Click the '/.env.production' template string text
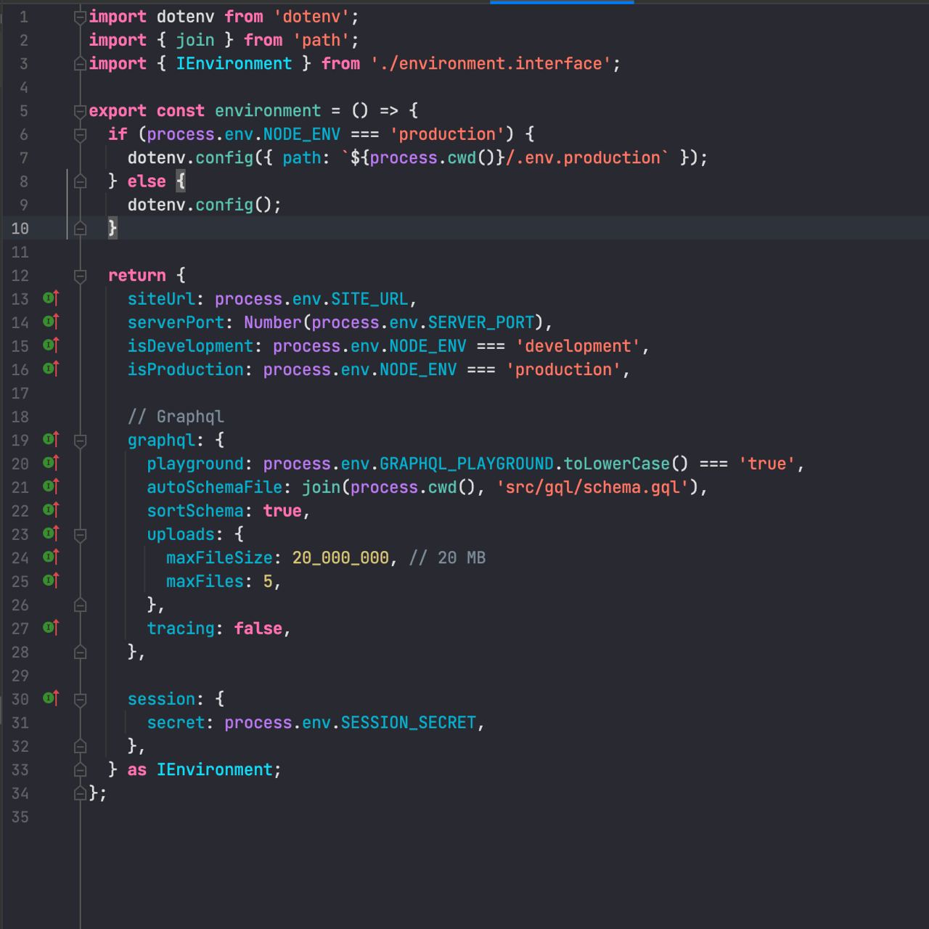 coord(583,158)
